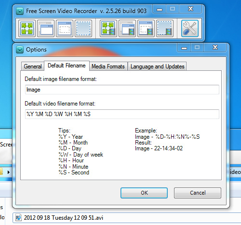Click default video filename format field
The width and height of the screenshot is (241, 225).
(122, 114)
